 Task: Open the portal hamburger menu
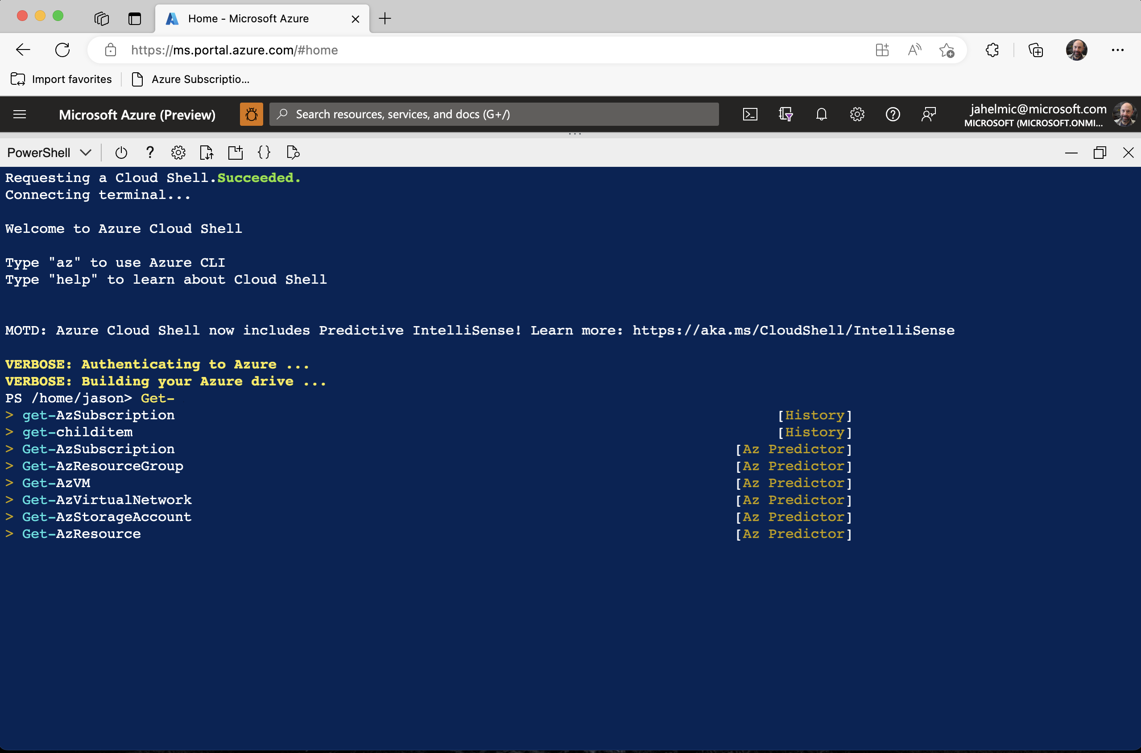[x=20, y=114]
